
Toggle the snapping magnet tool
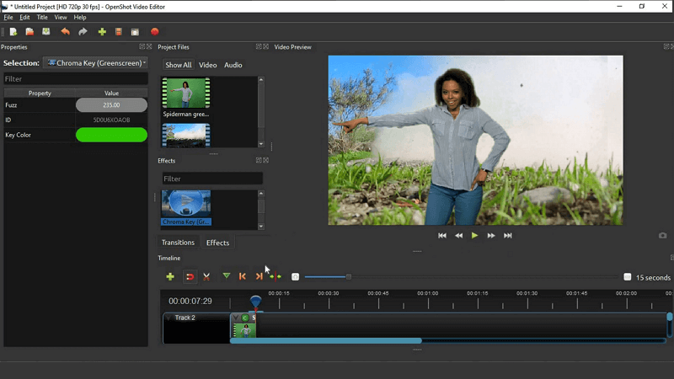190,277
